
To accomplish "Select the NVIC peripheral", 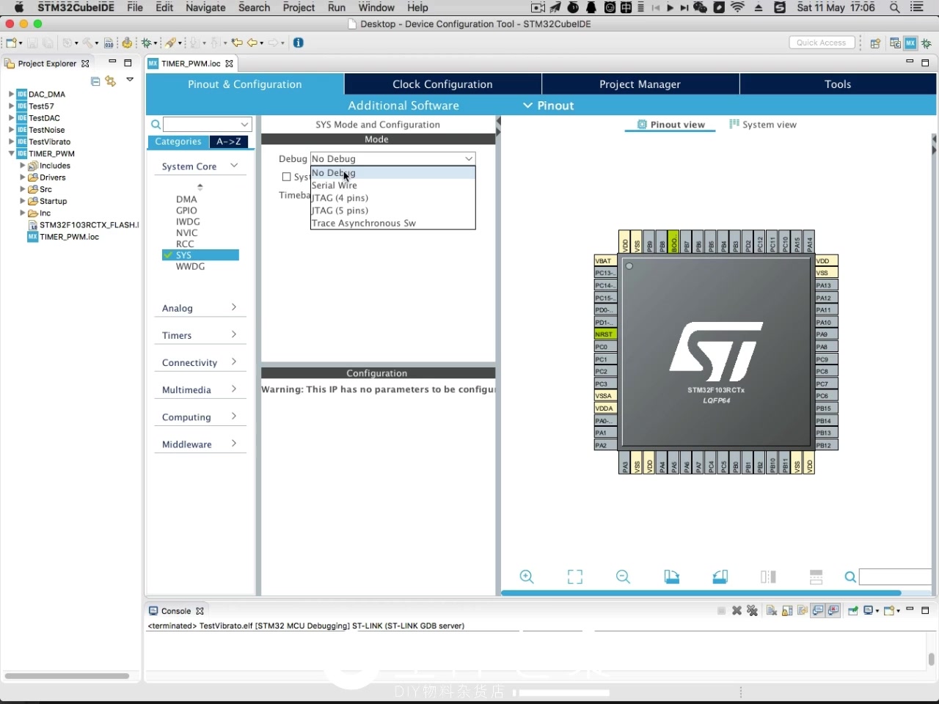I will click(187, 233).
